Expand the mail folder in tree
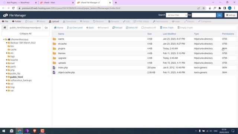This screenshot has height=134, width=238. tap(7, 63)
